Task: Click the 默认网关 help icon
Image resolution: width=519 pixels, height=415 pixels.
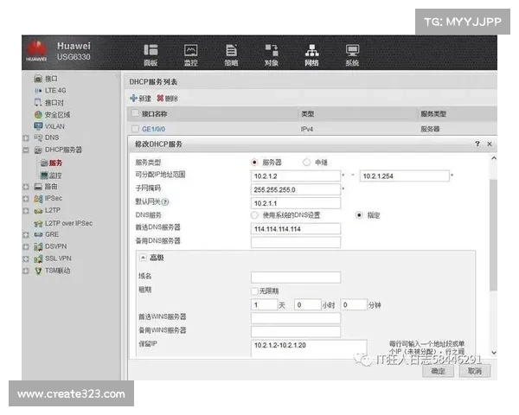Action: pyautogui.click(x=165, y=201)
